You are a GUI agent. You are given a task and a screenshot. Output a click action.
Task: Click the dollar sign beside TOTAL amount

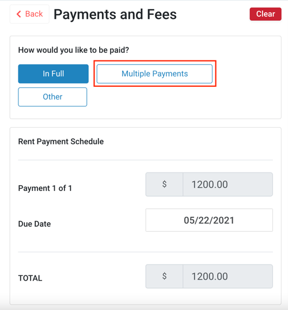(x=164, y=277)
